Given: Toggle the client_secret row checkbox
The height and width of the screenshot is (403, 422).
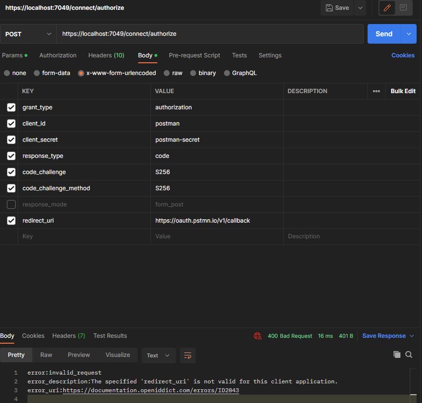Looking at the screenshot, I should click(11, 140).
